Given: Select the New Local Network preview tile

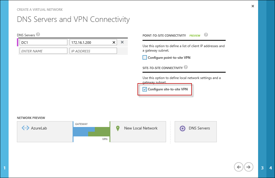Looking at the screenshot, I should (x=138, y=132).
